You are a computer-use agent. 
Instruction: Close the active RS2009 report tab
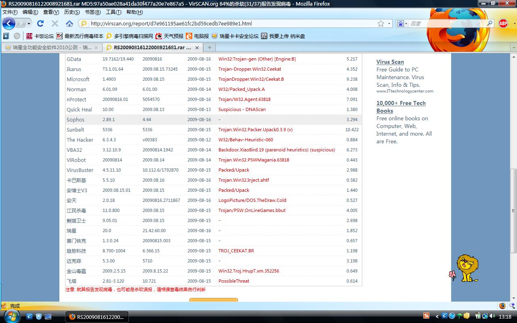pos(197,48)
